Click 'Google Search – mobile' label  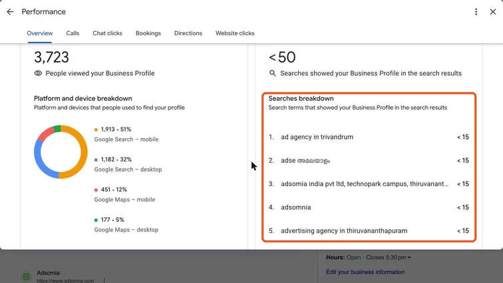[x=126, y=140]
